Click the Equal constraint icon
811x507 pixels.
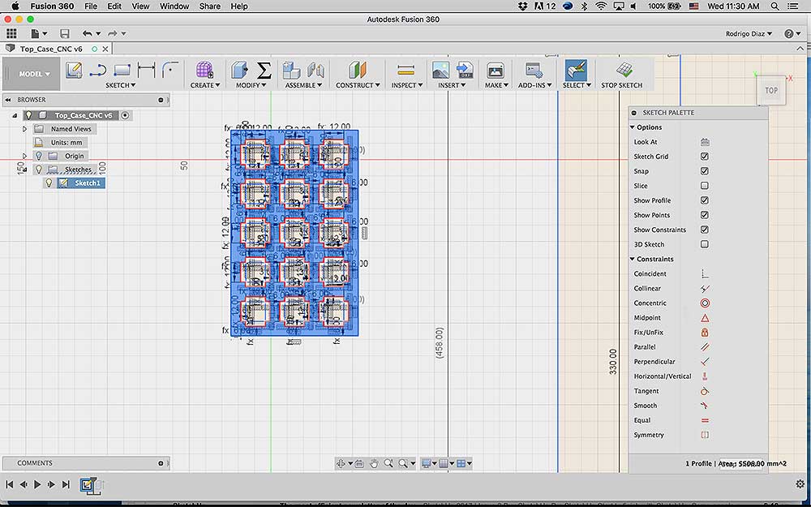(705, 420)
